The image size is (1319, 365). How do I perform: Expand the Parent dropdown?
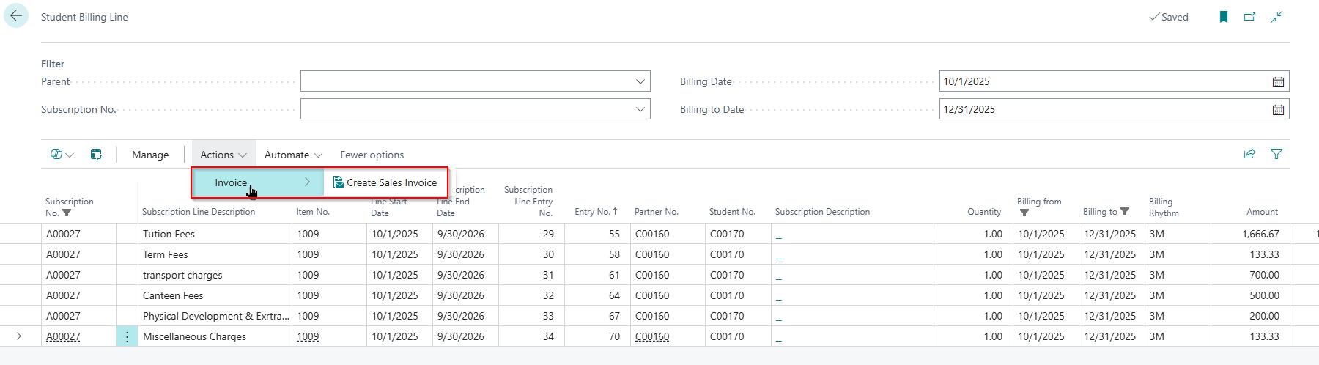coord(640,81)
